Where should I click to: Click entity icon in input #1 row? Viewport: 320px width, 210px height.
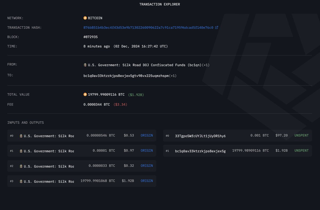click(x=21, y=151)
